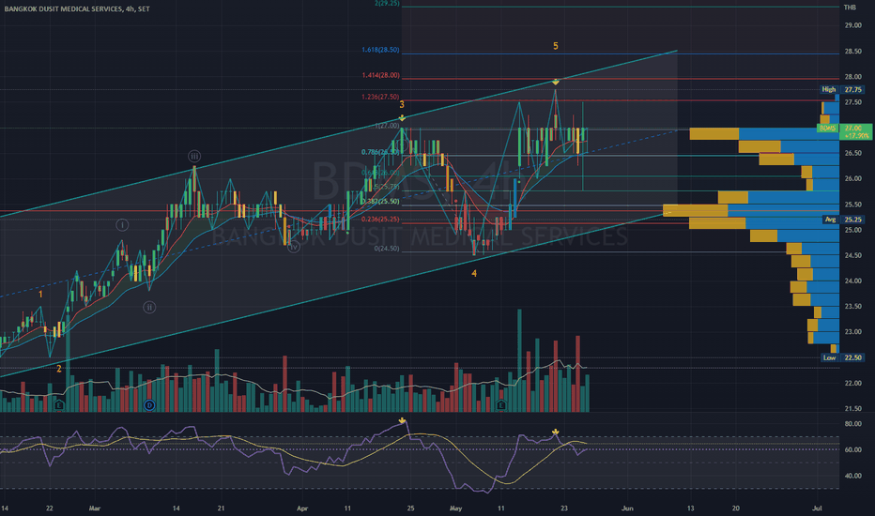This screenshot has width=875, height=516.
Task: Select the yellow arrow marker under wave 5 label
Action: pos(555,82)
